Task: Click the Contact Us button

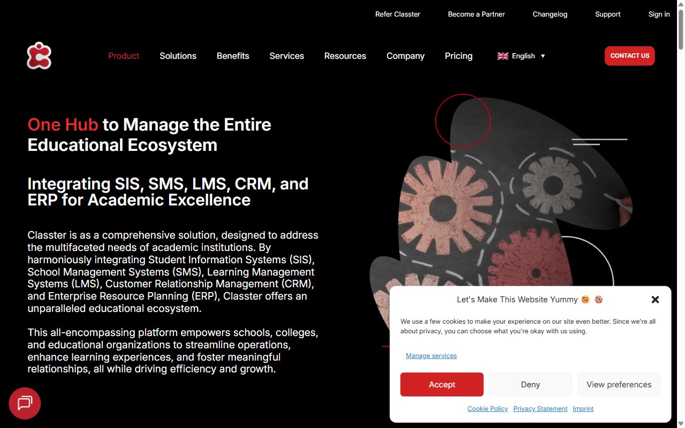Action: pos(630,56)
